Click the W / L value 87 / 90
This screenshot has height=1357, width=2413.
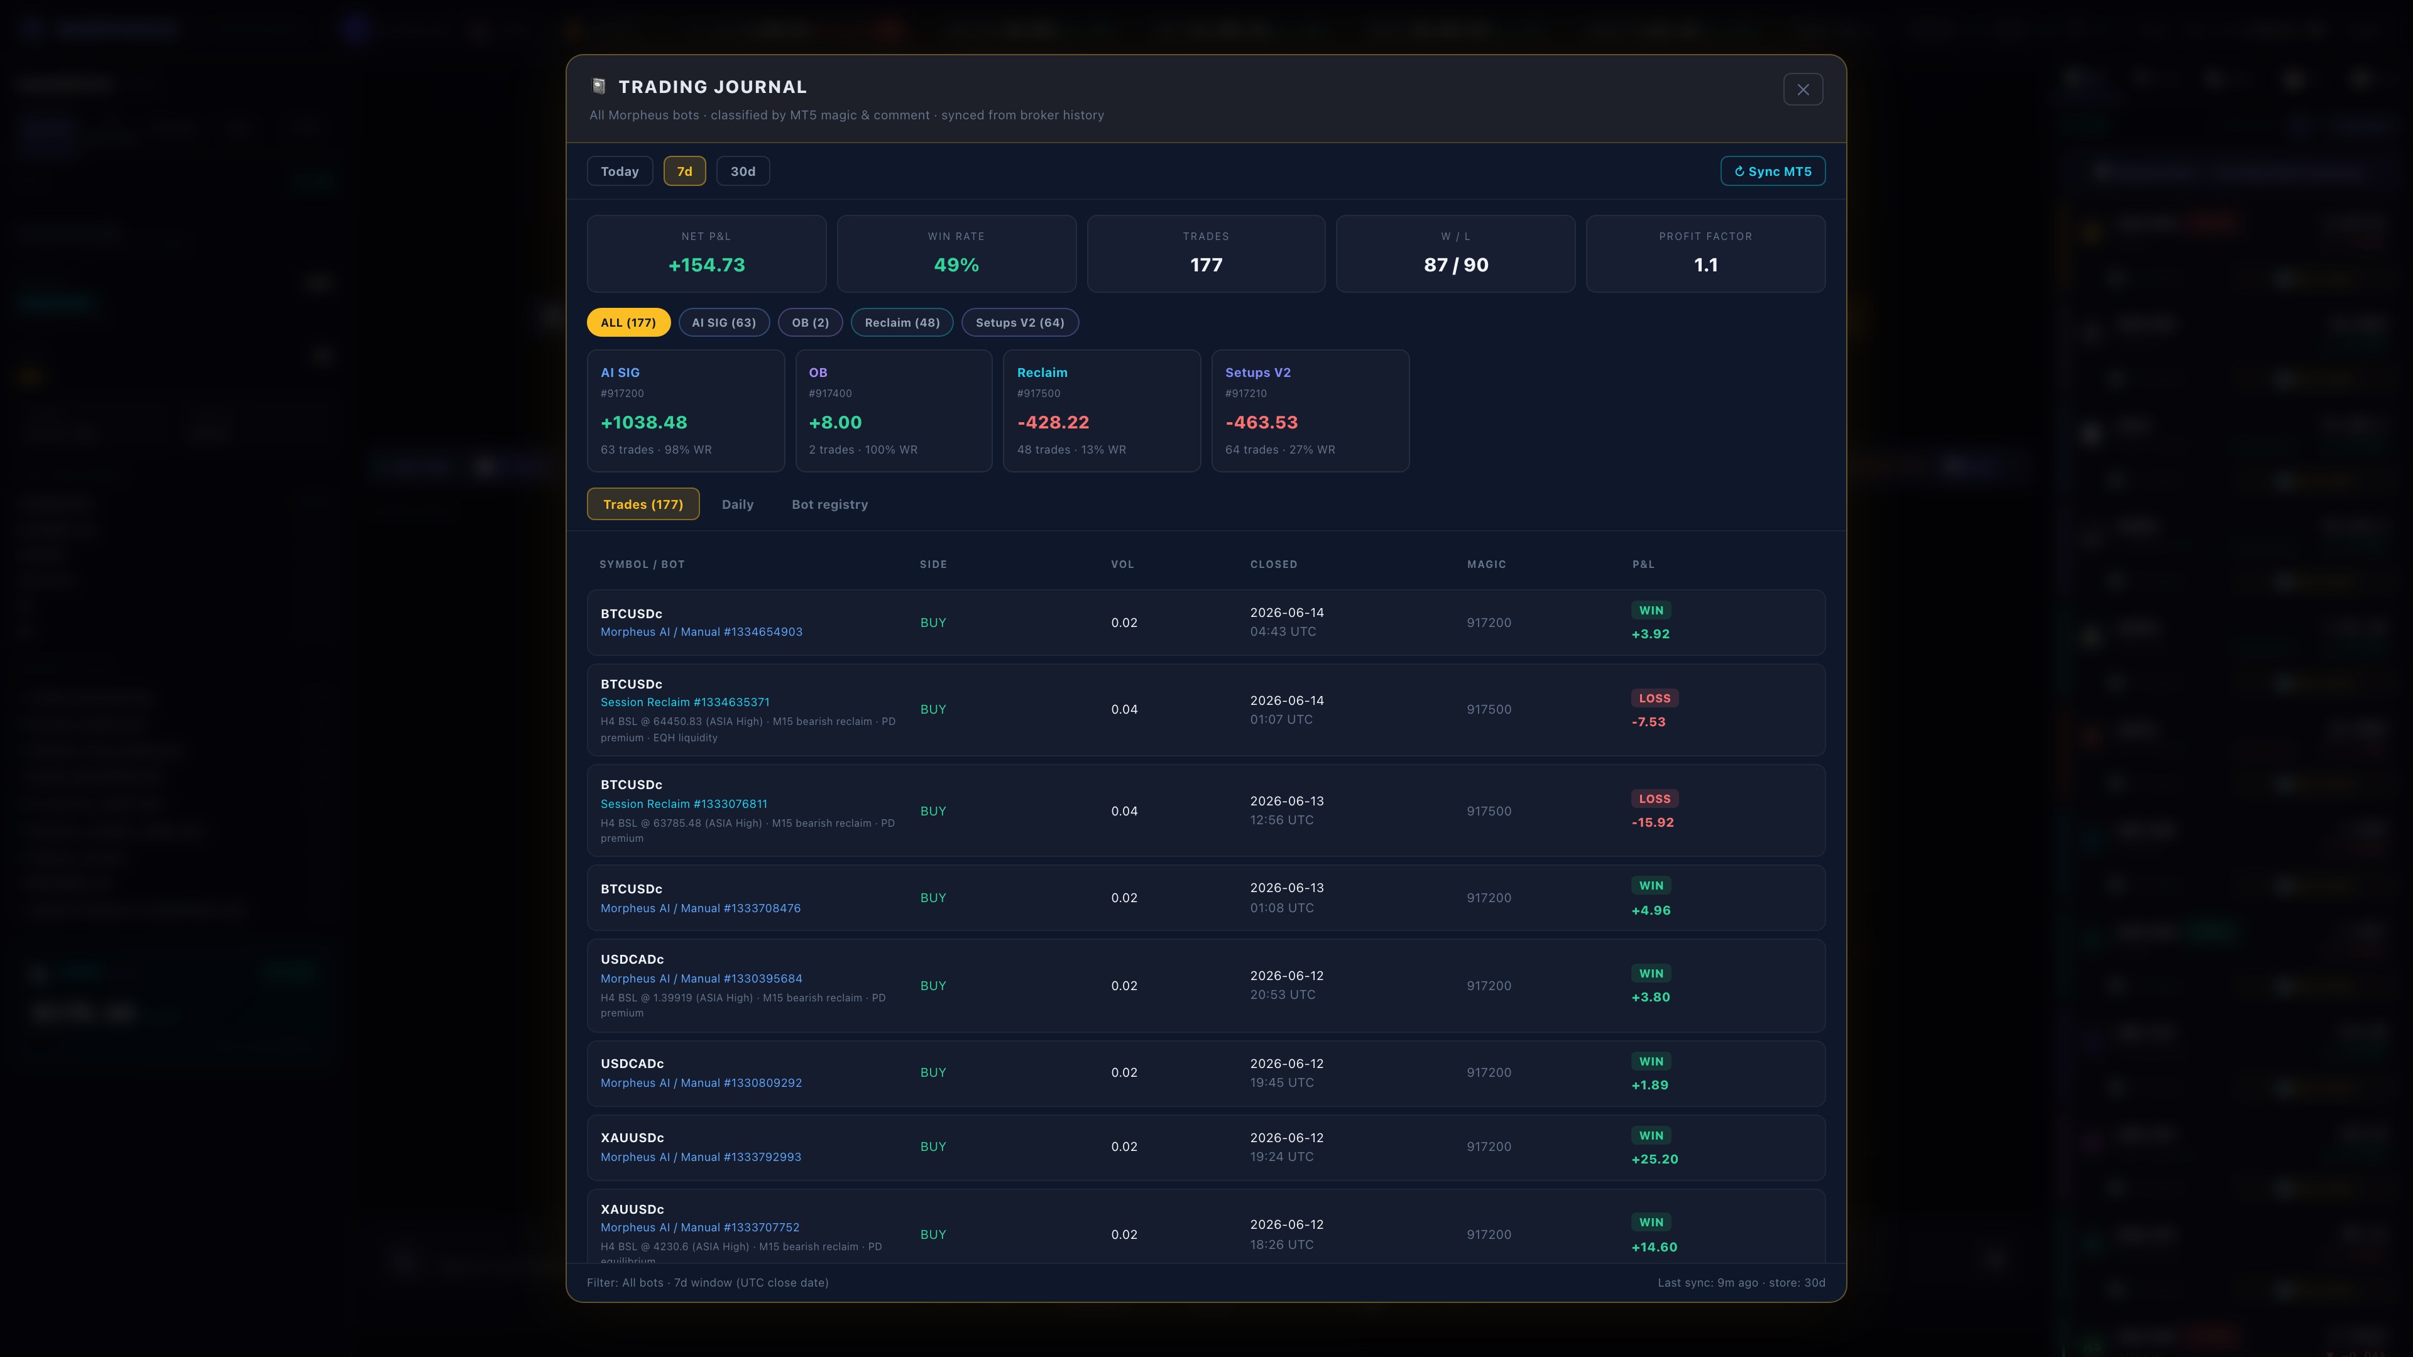(x=1456, y=265)
